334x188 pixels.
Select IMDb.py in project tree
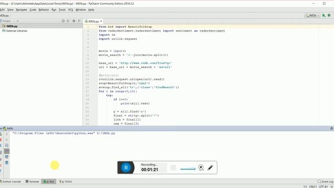pos(12,26)
